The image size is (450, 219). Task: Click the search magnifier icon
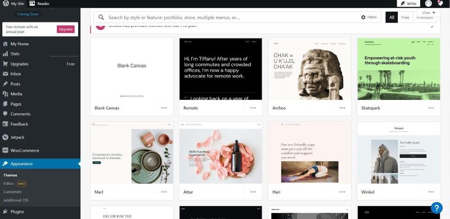coord(101,17)
